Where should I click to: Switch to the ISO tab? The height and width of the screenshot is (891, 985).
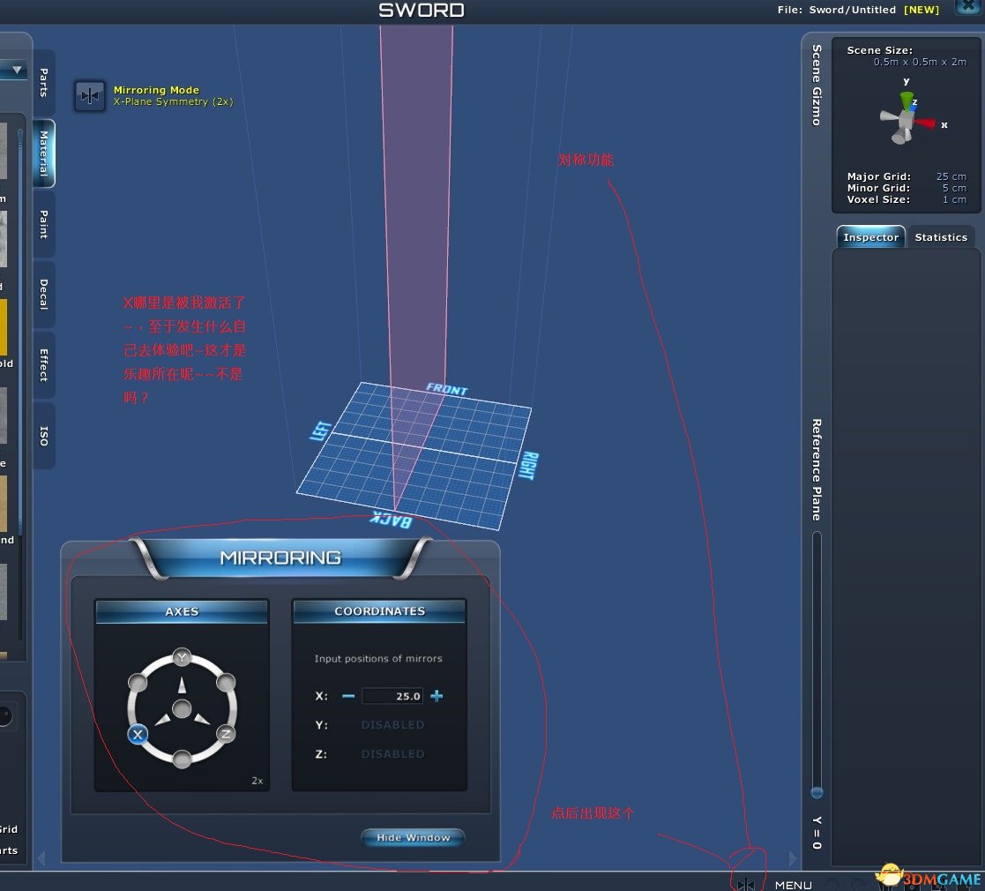(43, 436)
